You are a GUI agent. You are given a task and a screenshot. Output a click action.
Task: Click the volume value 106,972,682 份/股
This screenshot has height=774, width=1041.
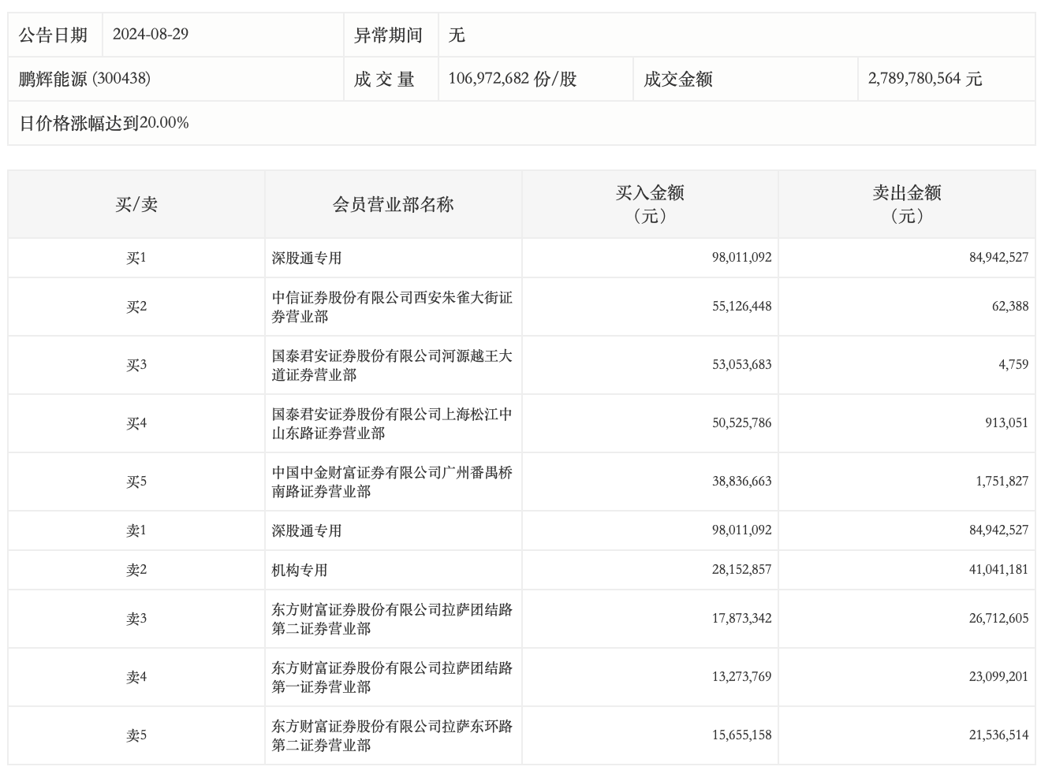click(x=512, y=79)
